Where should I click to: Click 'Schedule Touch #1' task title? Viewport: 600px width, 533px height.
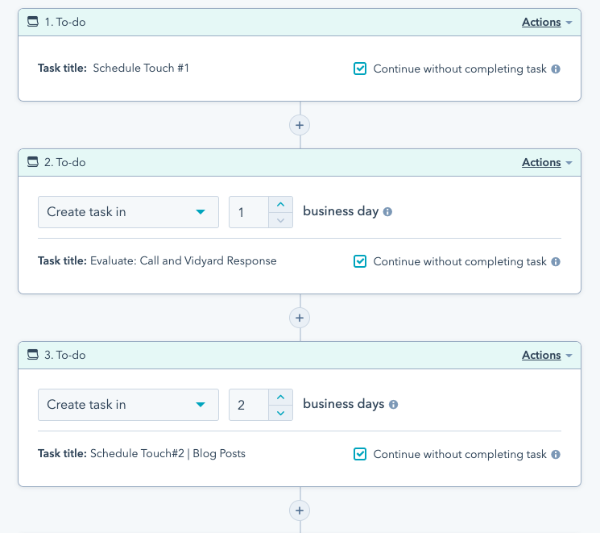[x=141, y=69]
